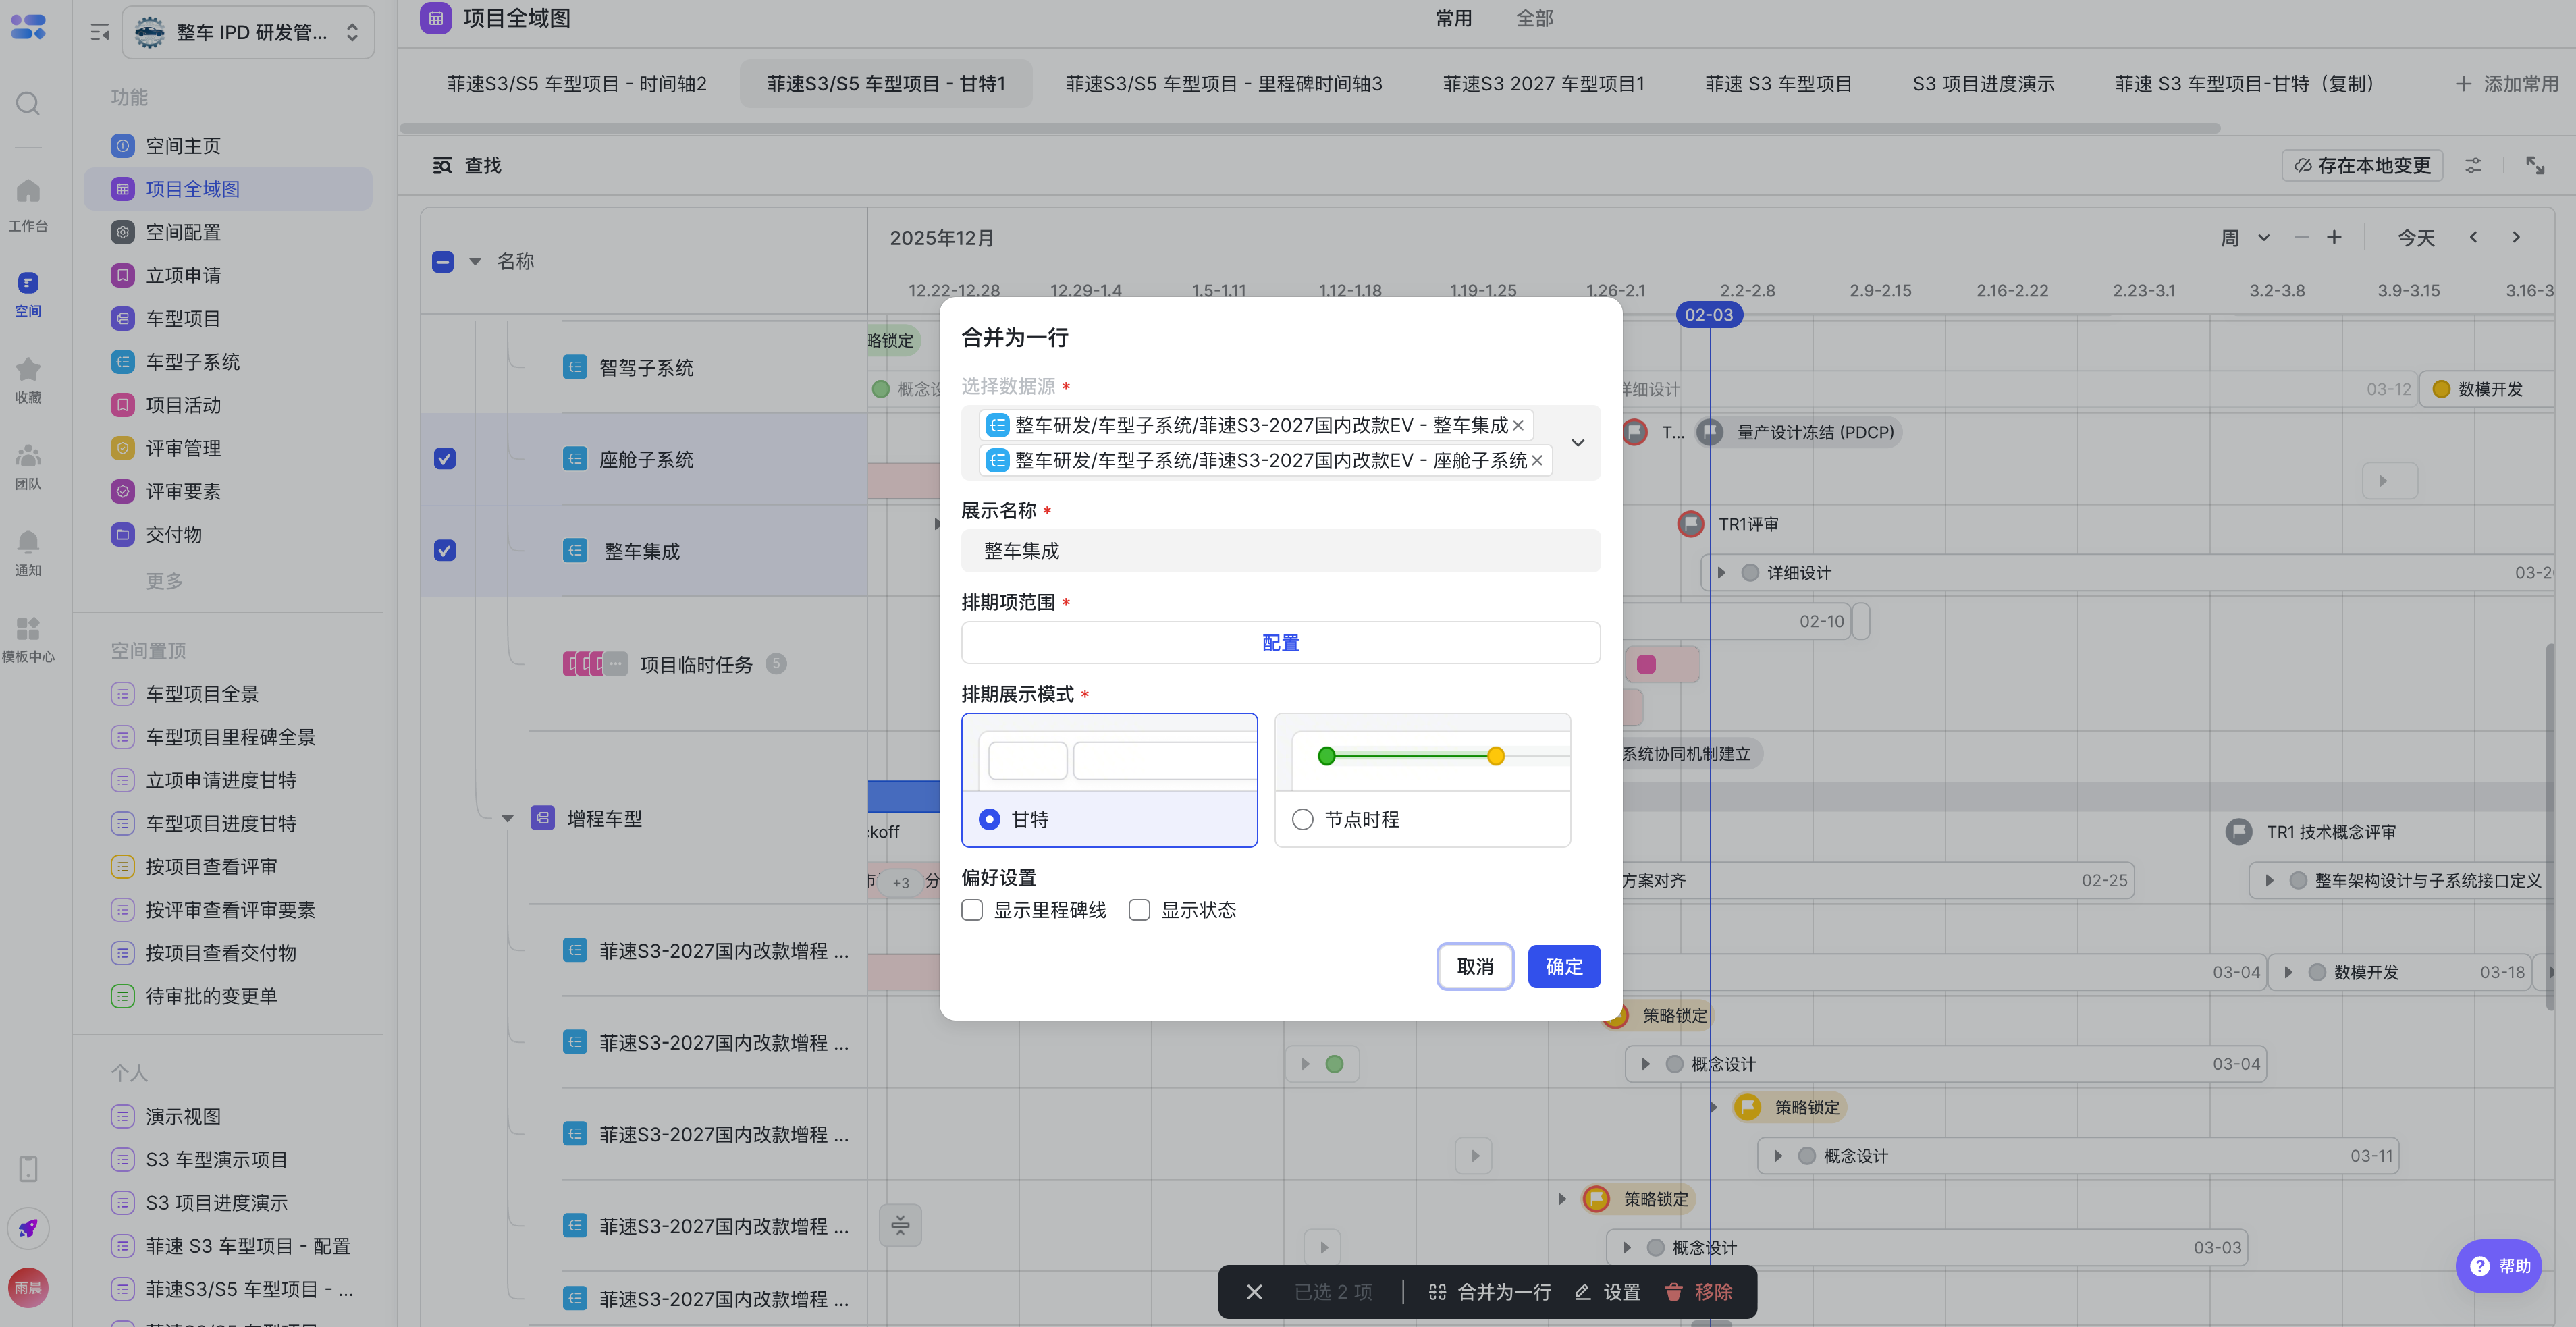2576x1327 pixels.
Task: Zoom out the timeline with minus icon
Action: (2301, 237)
